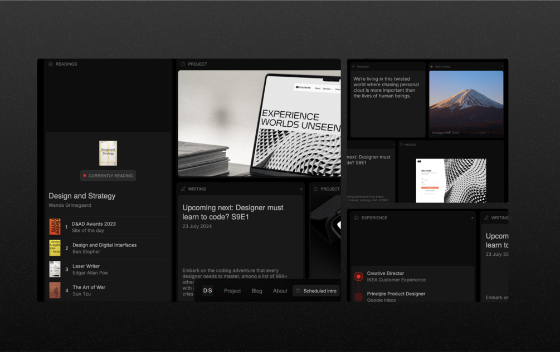Open the Upcoming next: Designer must learn article

[233, 212]
